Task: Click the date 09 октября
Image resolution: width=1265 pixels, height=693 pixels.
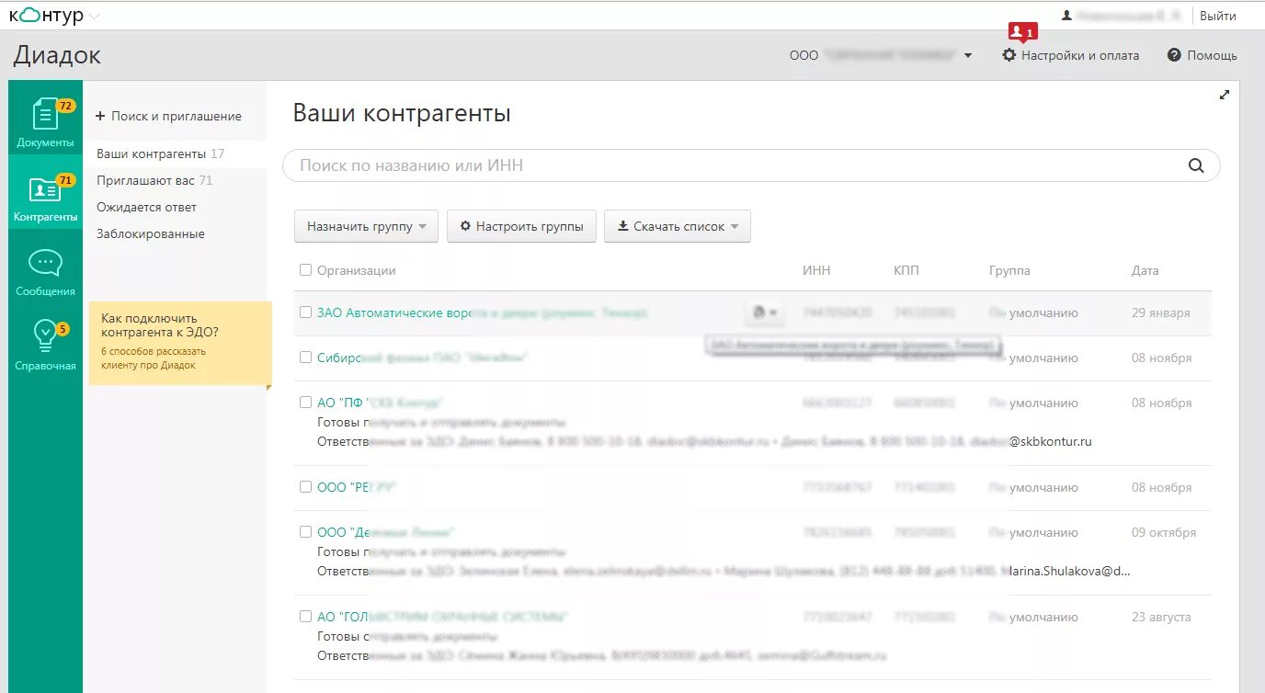Action: pos(1164,532)
